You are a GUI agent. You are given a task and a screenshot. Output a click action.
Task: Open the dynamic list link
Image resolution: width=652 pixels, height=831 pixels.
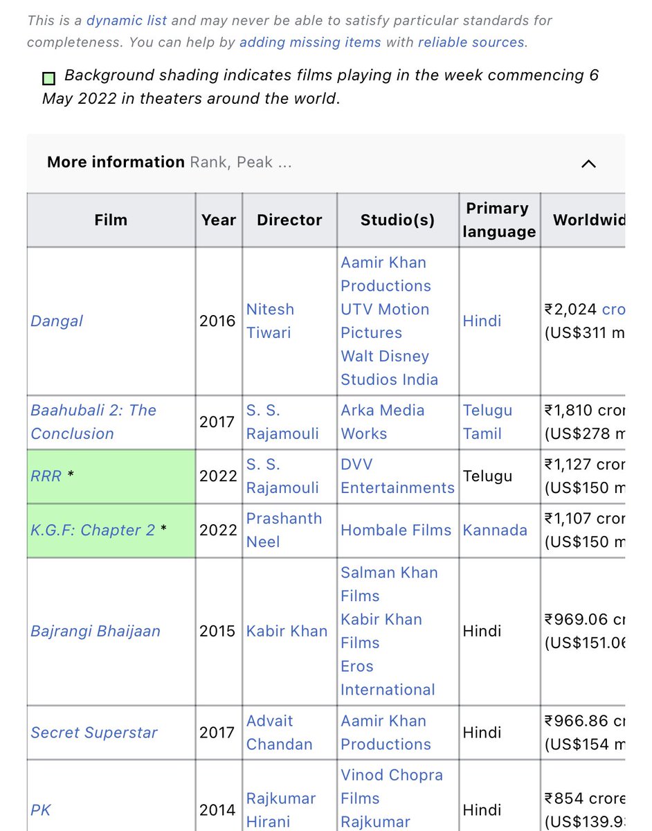(127, 20)
